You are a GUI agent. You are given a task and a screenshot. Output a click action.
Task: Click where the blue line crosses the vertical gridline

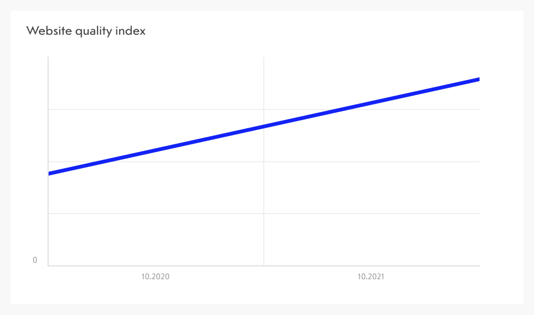pos(264,127)
